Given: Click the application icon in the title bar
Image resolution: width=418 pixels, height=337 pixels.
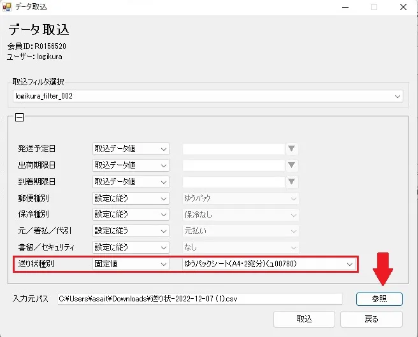Looking at the screenshot, I should [7, 7].
